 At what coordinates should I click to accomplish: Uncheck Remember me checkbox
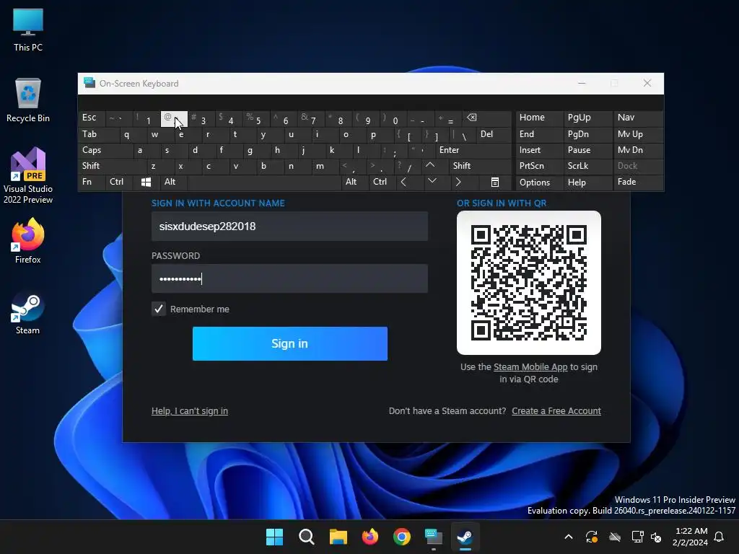coord(159,309)
